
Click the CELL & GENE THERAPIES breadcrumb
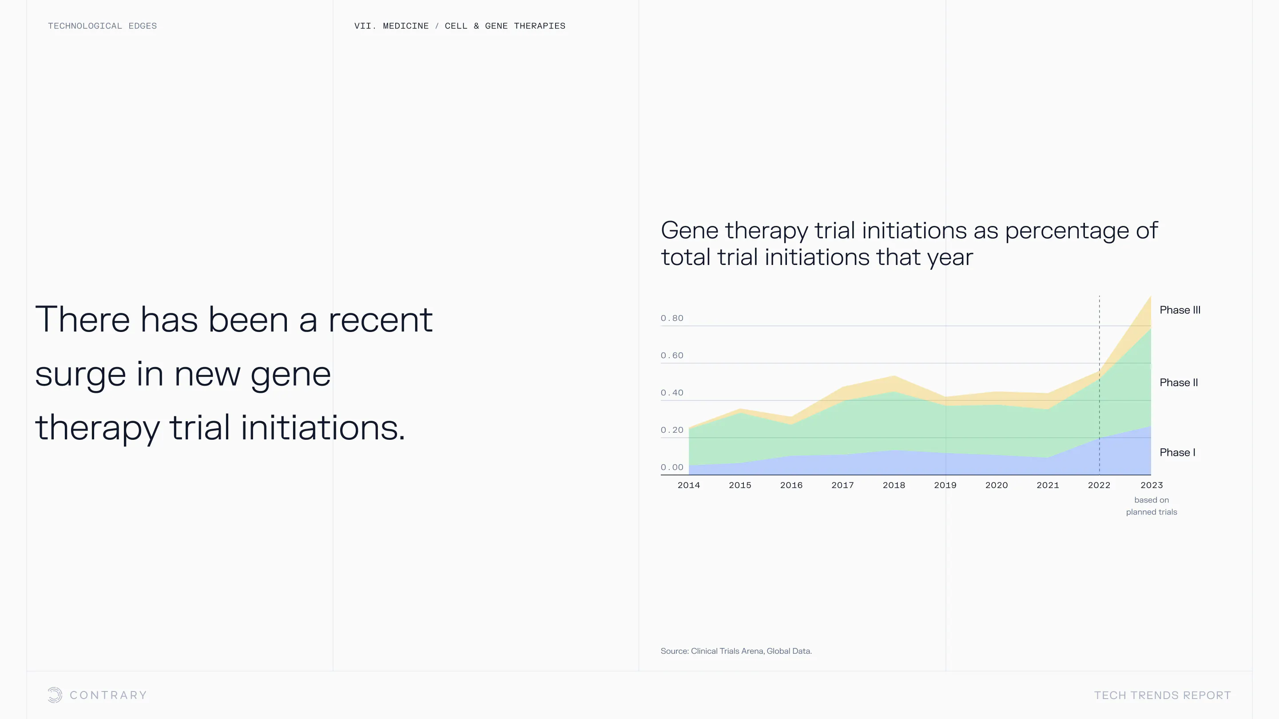click(505, 26)
